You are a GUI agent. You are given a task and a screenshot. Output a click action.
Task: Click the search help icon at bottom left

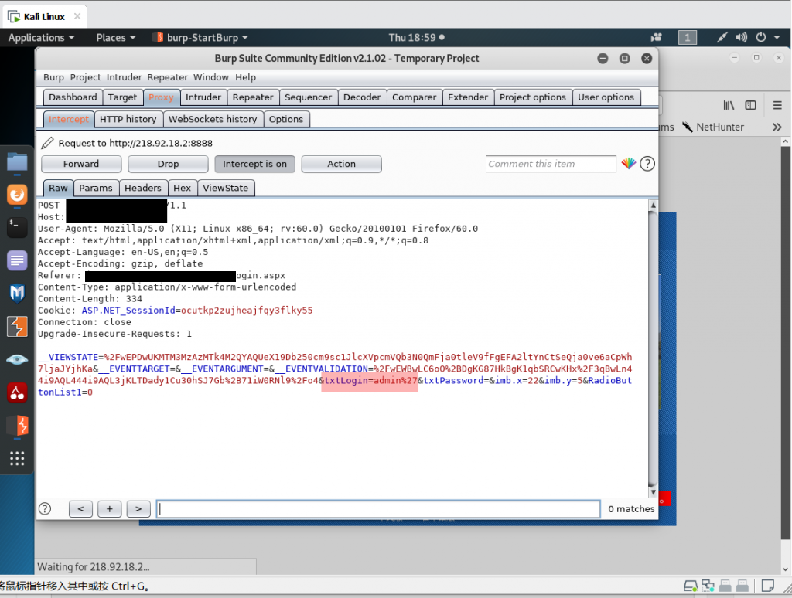pyautogui.click(x=45, y=508)
